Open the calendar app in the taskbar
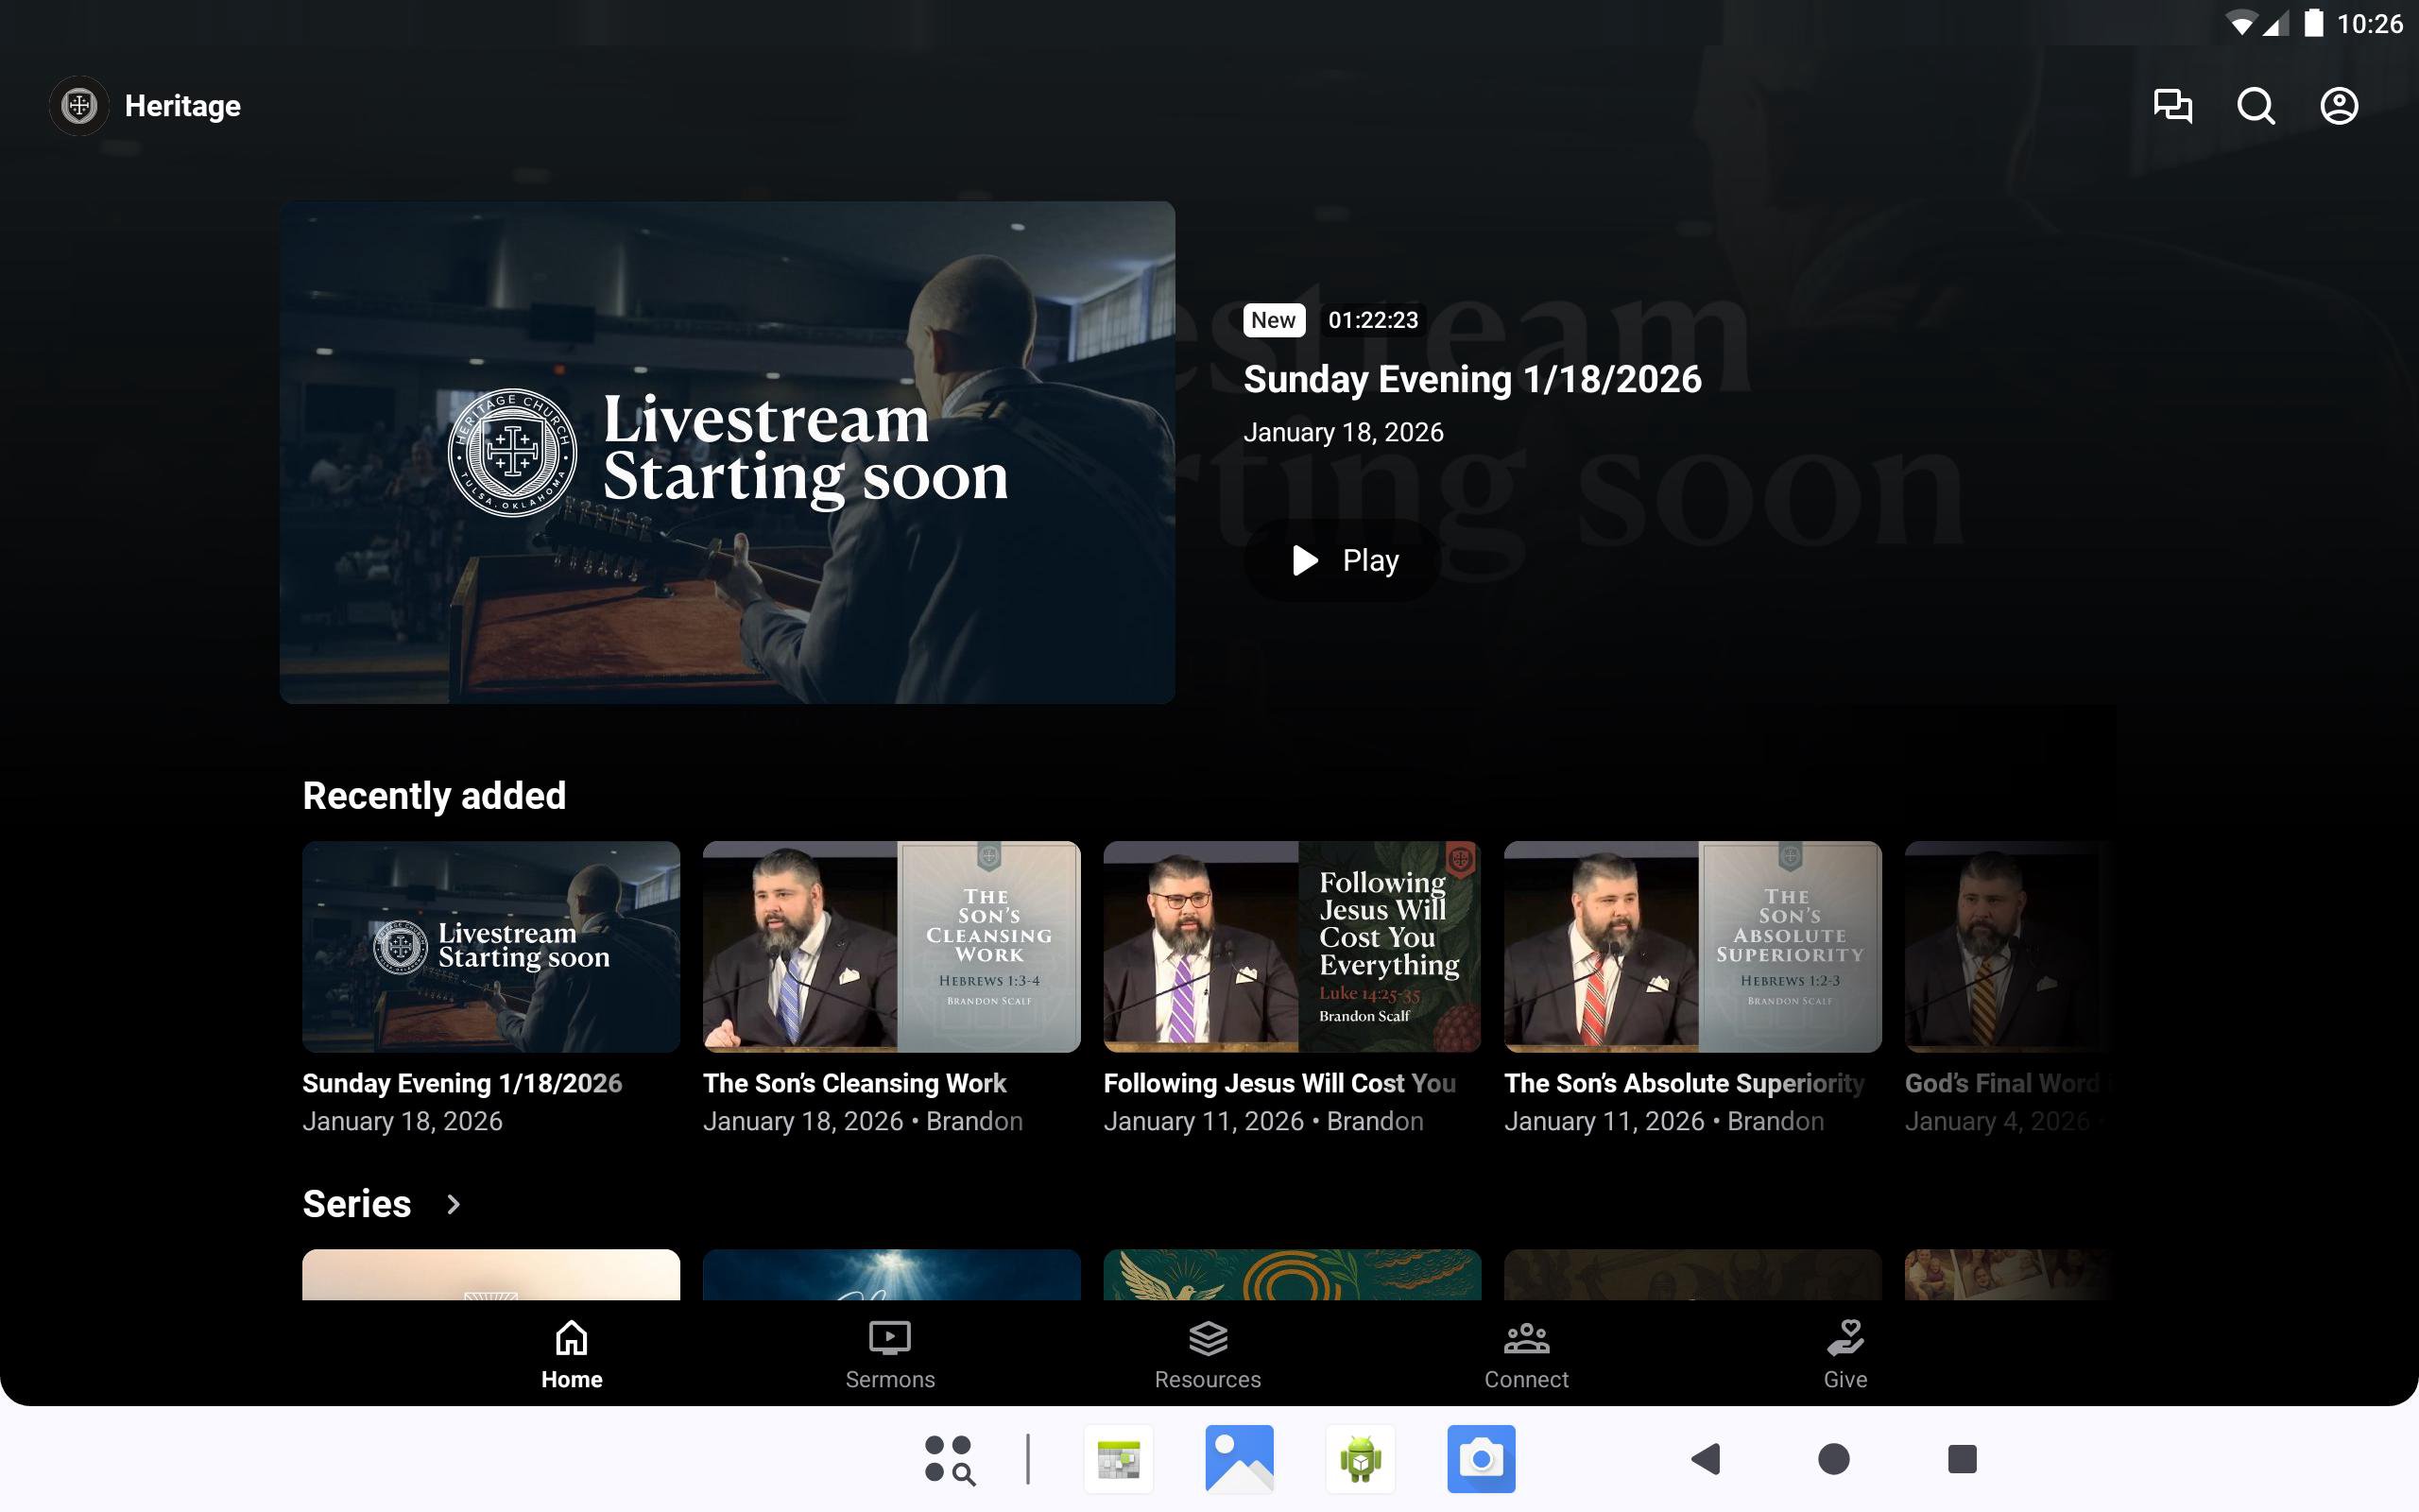 [x=1119, y=1459]
